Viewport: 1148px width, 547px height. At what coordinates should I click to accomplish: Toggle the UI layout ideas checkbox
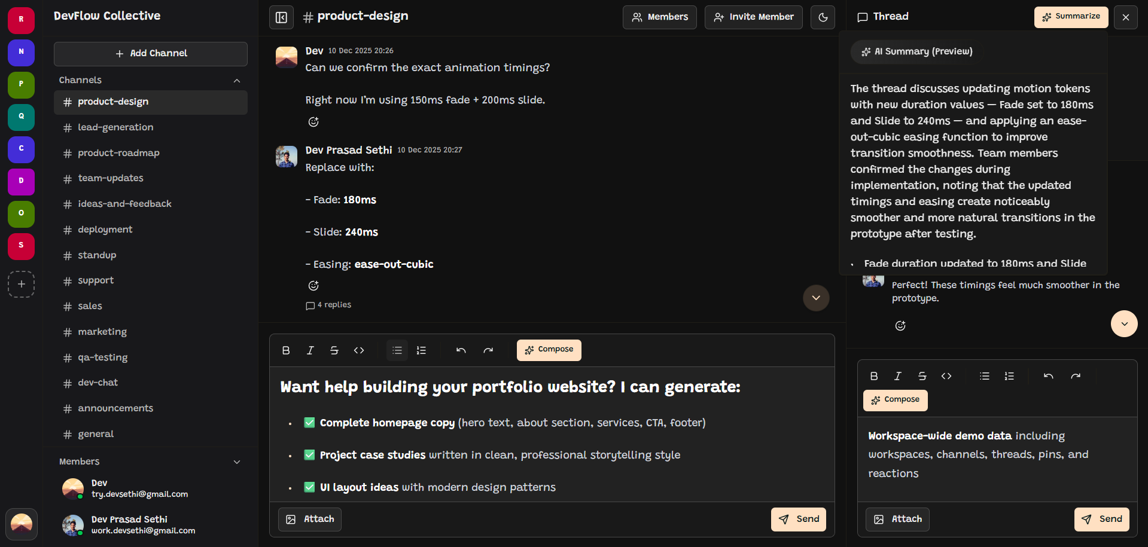pyautogui.click(x=309, y=487)
